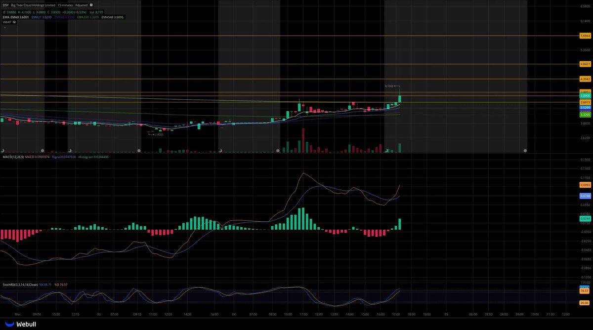Open the Adjusted price mode selector
The height and width of the screenshot is (330, 593).
pyautogui.click(x=81, y=5)
